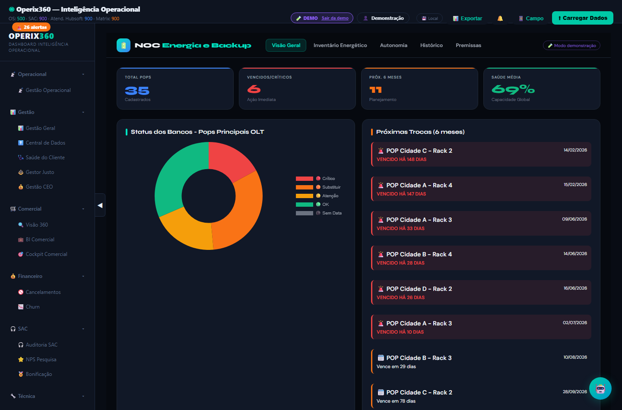Open the Campo button
622x410 pixels.
531,19
